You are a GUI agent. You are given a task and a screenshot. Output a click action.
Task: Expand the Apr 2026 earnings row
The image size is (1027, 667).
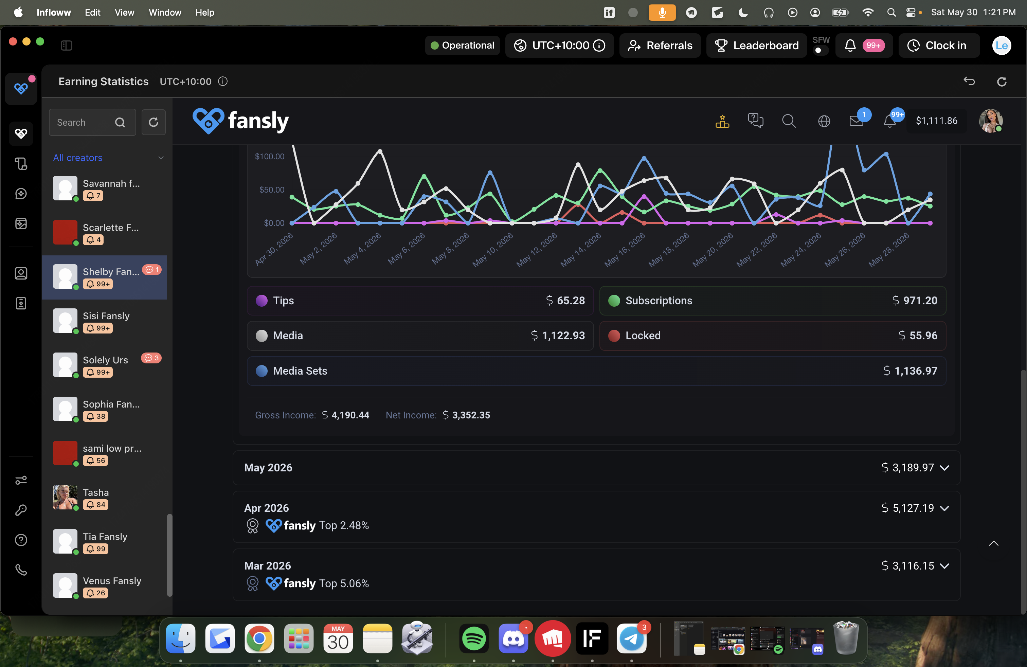(596, 517)
